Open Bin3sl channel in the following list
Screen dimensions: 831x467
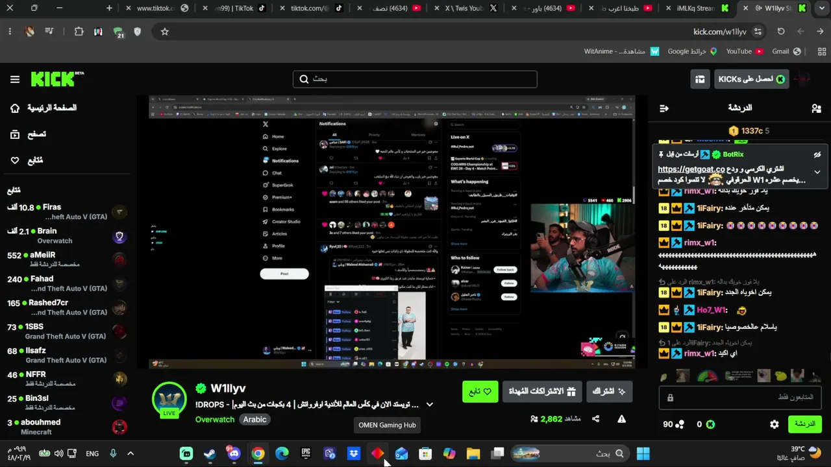[66, 403]
